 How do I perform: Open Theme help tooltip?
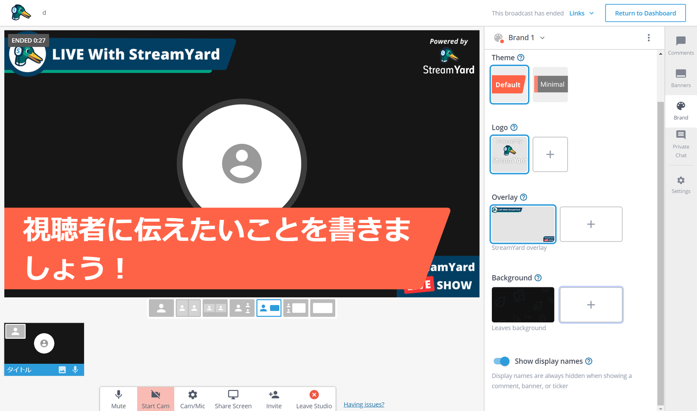click(521, 57)
